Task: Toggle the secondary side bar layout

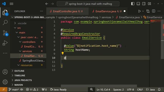Action: tap(144, 4)
